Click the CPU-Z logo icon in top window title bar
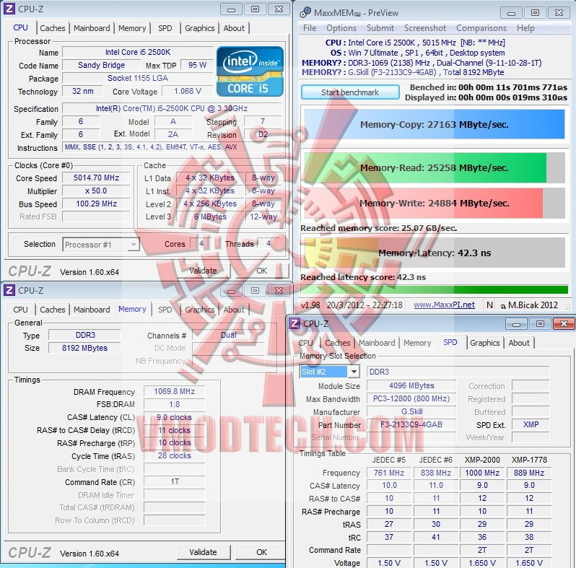This screenshot has width=576, height=568. coord(9,9)
